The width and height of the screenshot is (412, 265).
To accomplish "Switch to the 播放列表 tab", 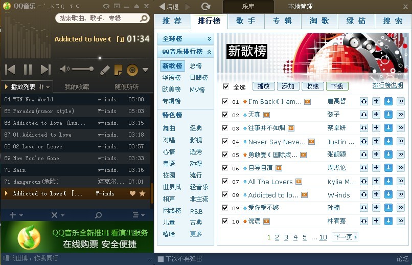I will (x=23, y=87).
